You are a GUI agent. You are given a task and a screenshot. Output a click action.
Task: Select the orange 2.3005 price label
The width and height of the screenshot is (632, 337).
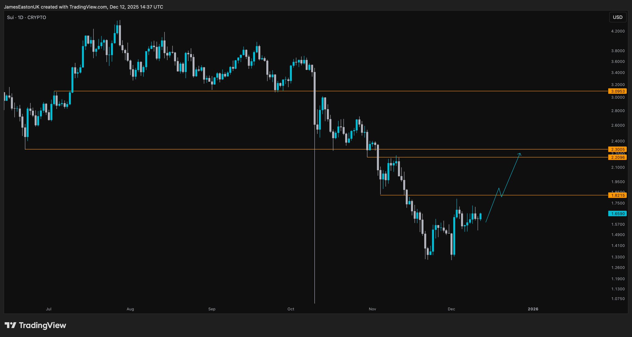point(617,149)
